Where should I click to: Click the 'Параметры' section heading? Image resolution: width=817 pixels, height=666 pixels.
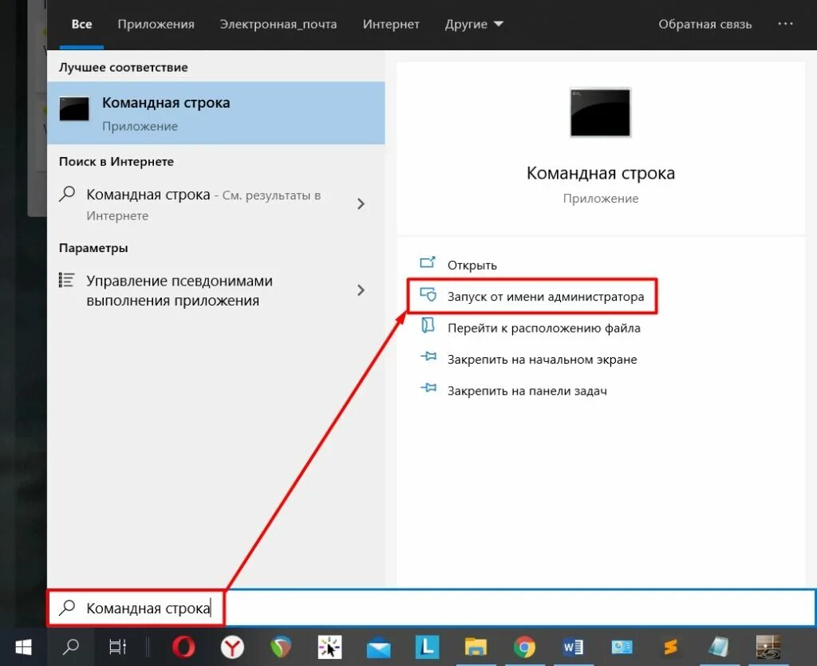coord(93,248)
